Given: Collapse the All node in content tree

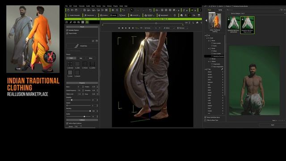Looking at the screenshot, I should (205, 35).
